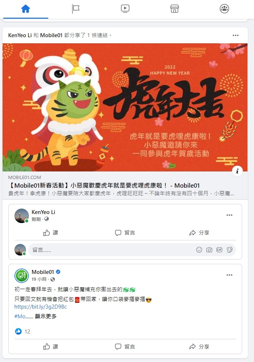Screen dimensions: 254x362
Task: Go to the Home feed tab
Action: 26,9
